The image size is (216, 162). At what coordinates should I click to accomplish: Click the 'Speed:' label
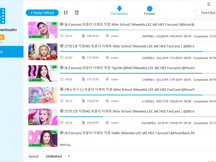coord(34,156)
